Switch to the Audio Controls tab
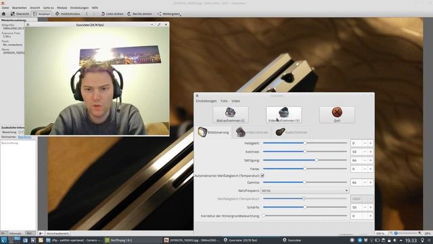The image size is (433, 244). click(292, 132)
